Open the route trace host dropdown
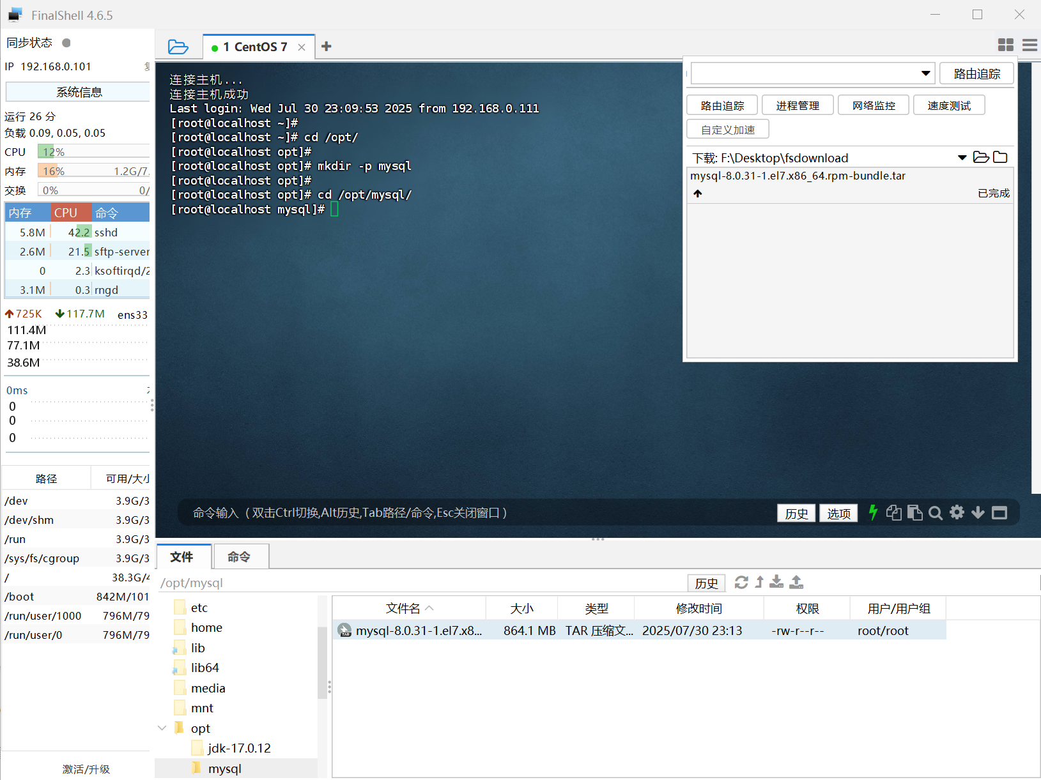 click(x=925, y=73)
